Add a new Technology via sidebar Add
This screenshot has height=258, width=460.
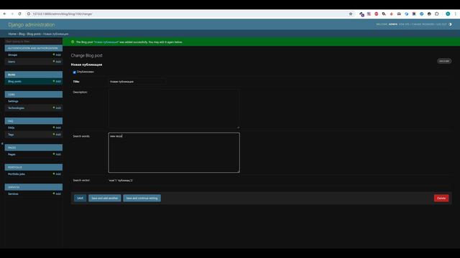57,108
